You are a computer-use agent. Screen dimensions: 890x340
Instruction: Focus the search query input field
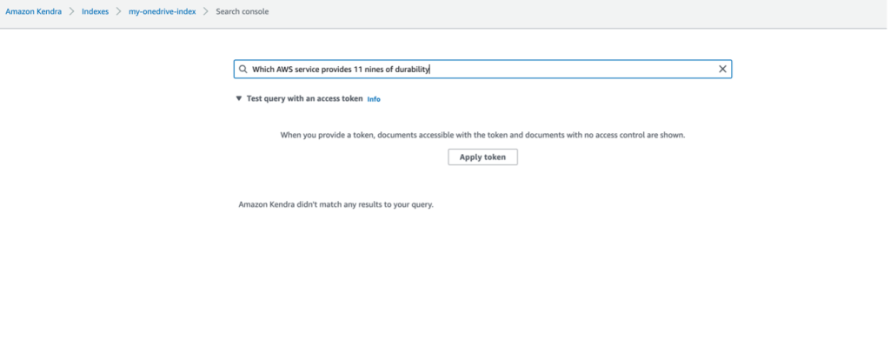pos(482,70)
